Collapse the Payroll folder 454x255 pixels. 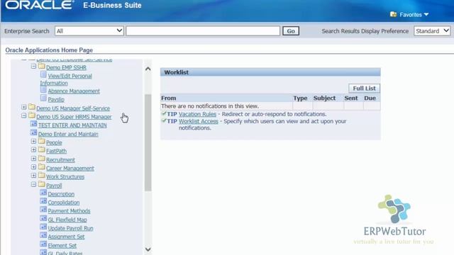pyautogui.click(x=33, y=184)
